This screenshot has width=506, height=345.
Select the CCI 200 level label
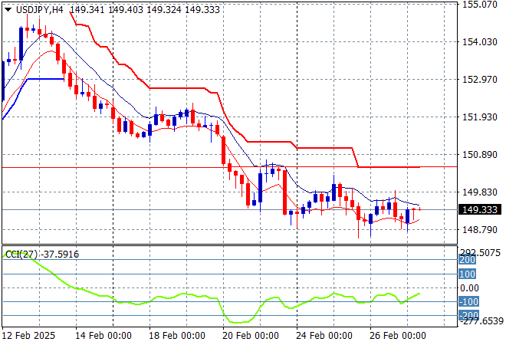pos(467,260)
